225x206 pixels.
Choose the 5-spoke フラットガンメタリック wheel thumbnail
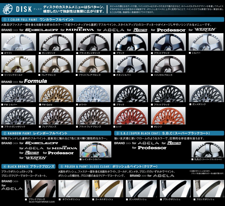(x=93, y=42)
